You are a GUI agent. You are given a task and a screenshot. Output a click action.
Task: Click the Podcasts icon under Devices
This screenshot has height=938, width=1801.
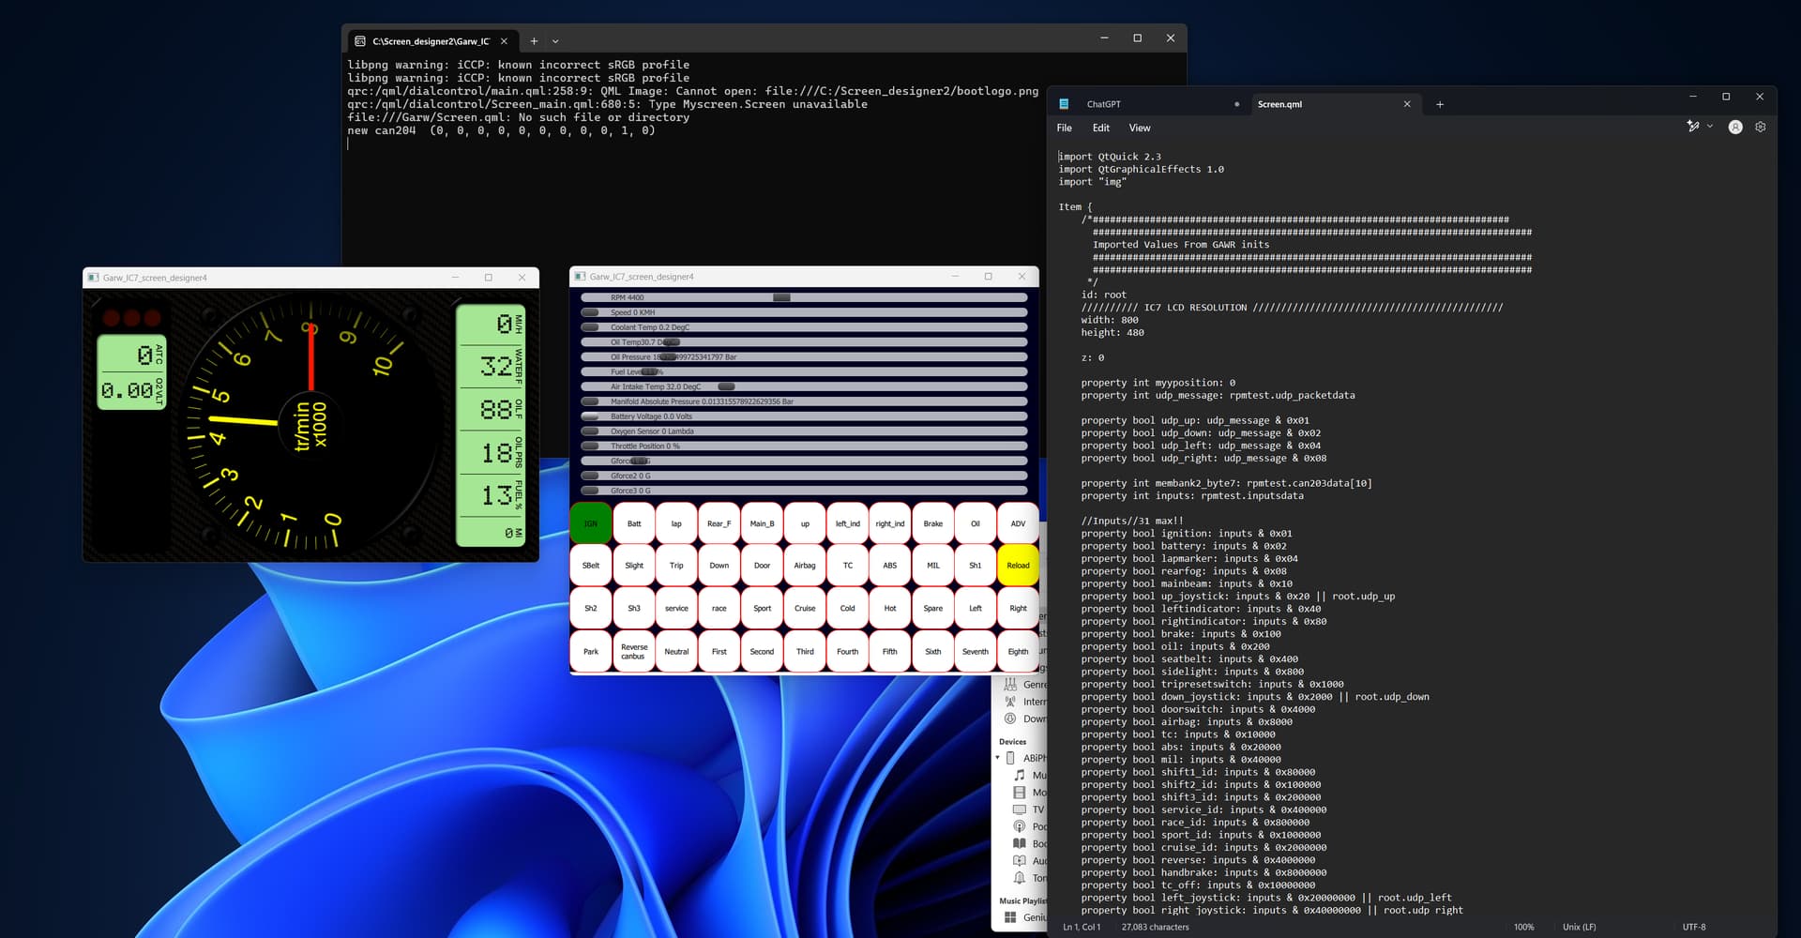[x=1020, y=826]
